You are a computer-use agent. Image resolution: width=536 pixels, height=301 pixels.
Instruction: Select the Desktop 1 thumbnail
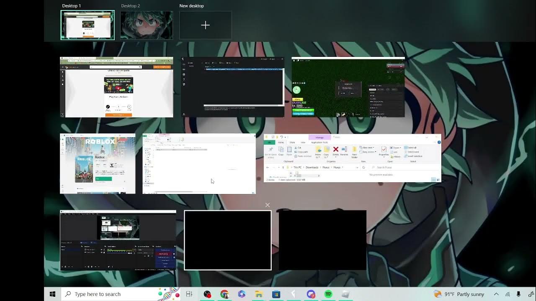click(x=88, y=25)
